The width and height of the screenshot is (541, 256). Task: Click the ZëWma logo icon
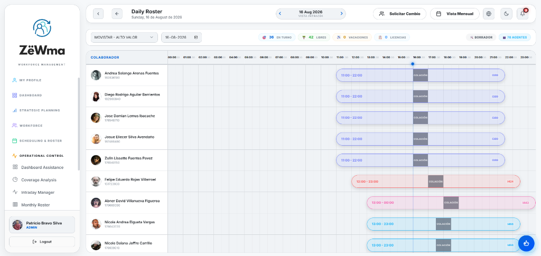pos(42,29)
